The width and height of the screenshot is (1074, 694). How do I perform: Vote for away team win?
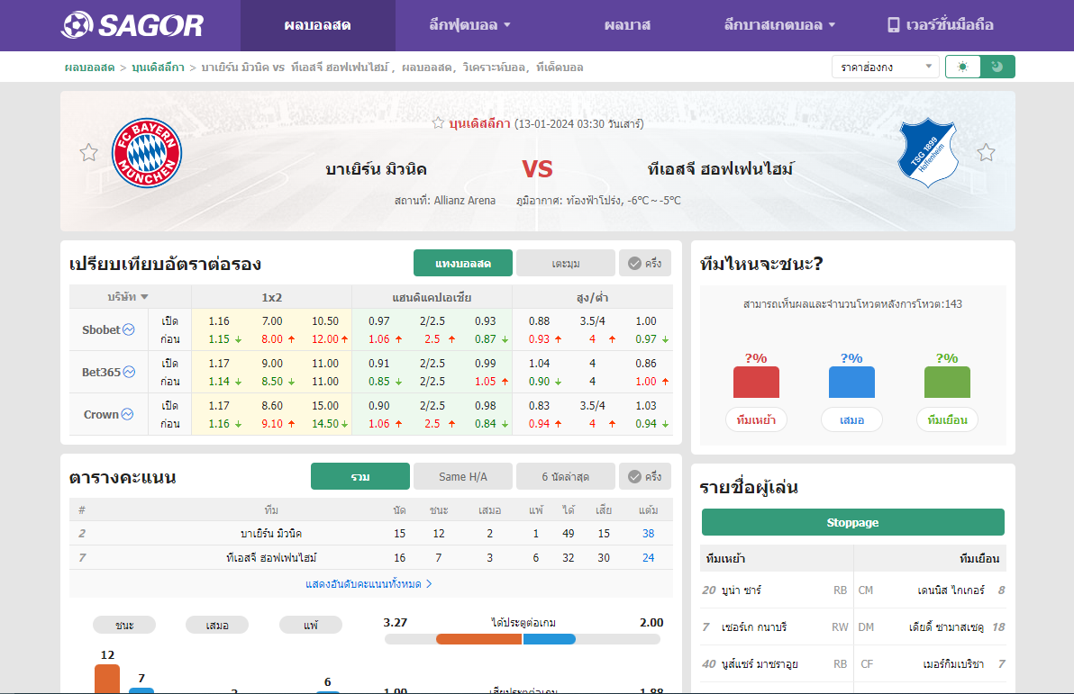947,419
